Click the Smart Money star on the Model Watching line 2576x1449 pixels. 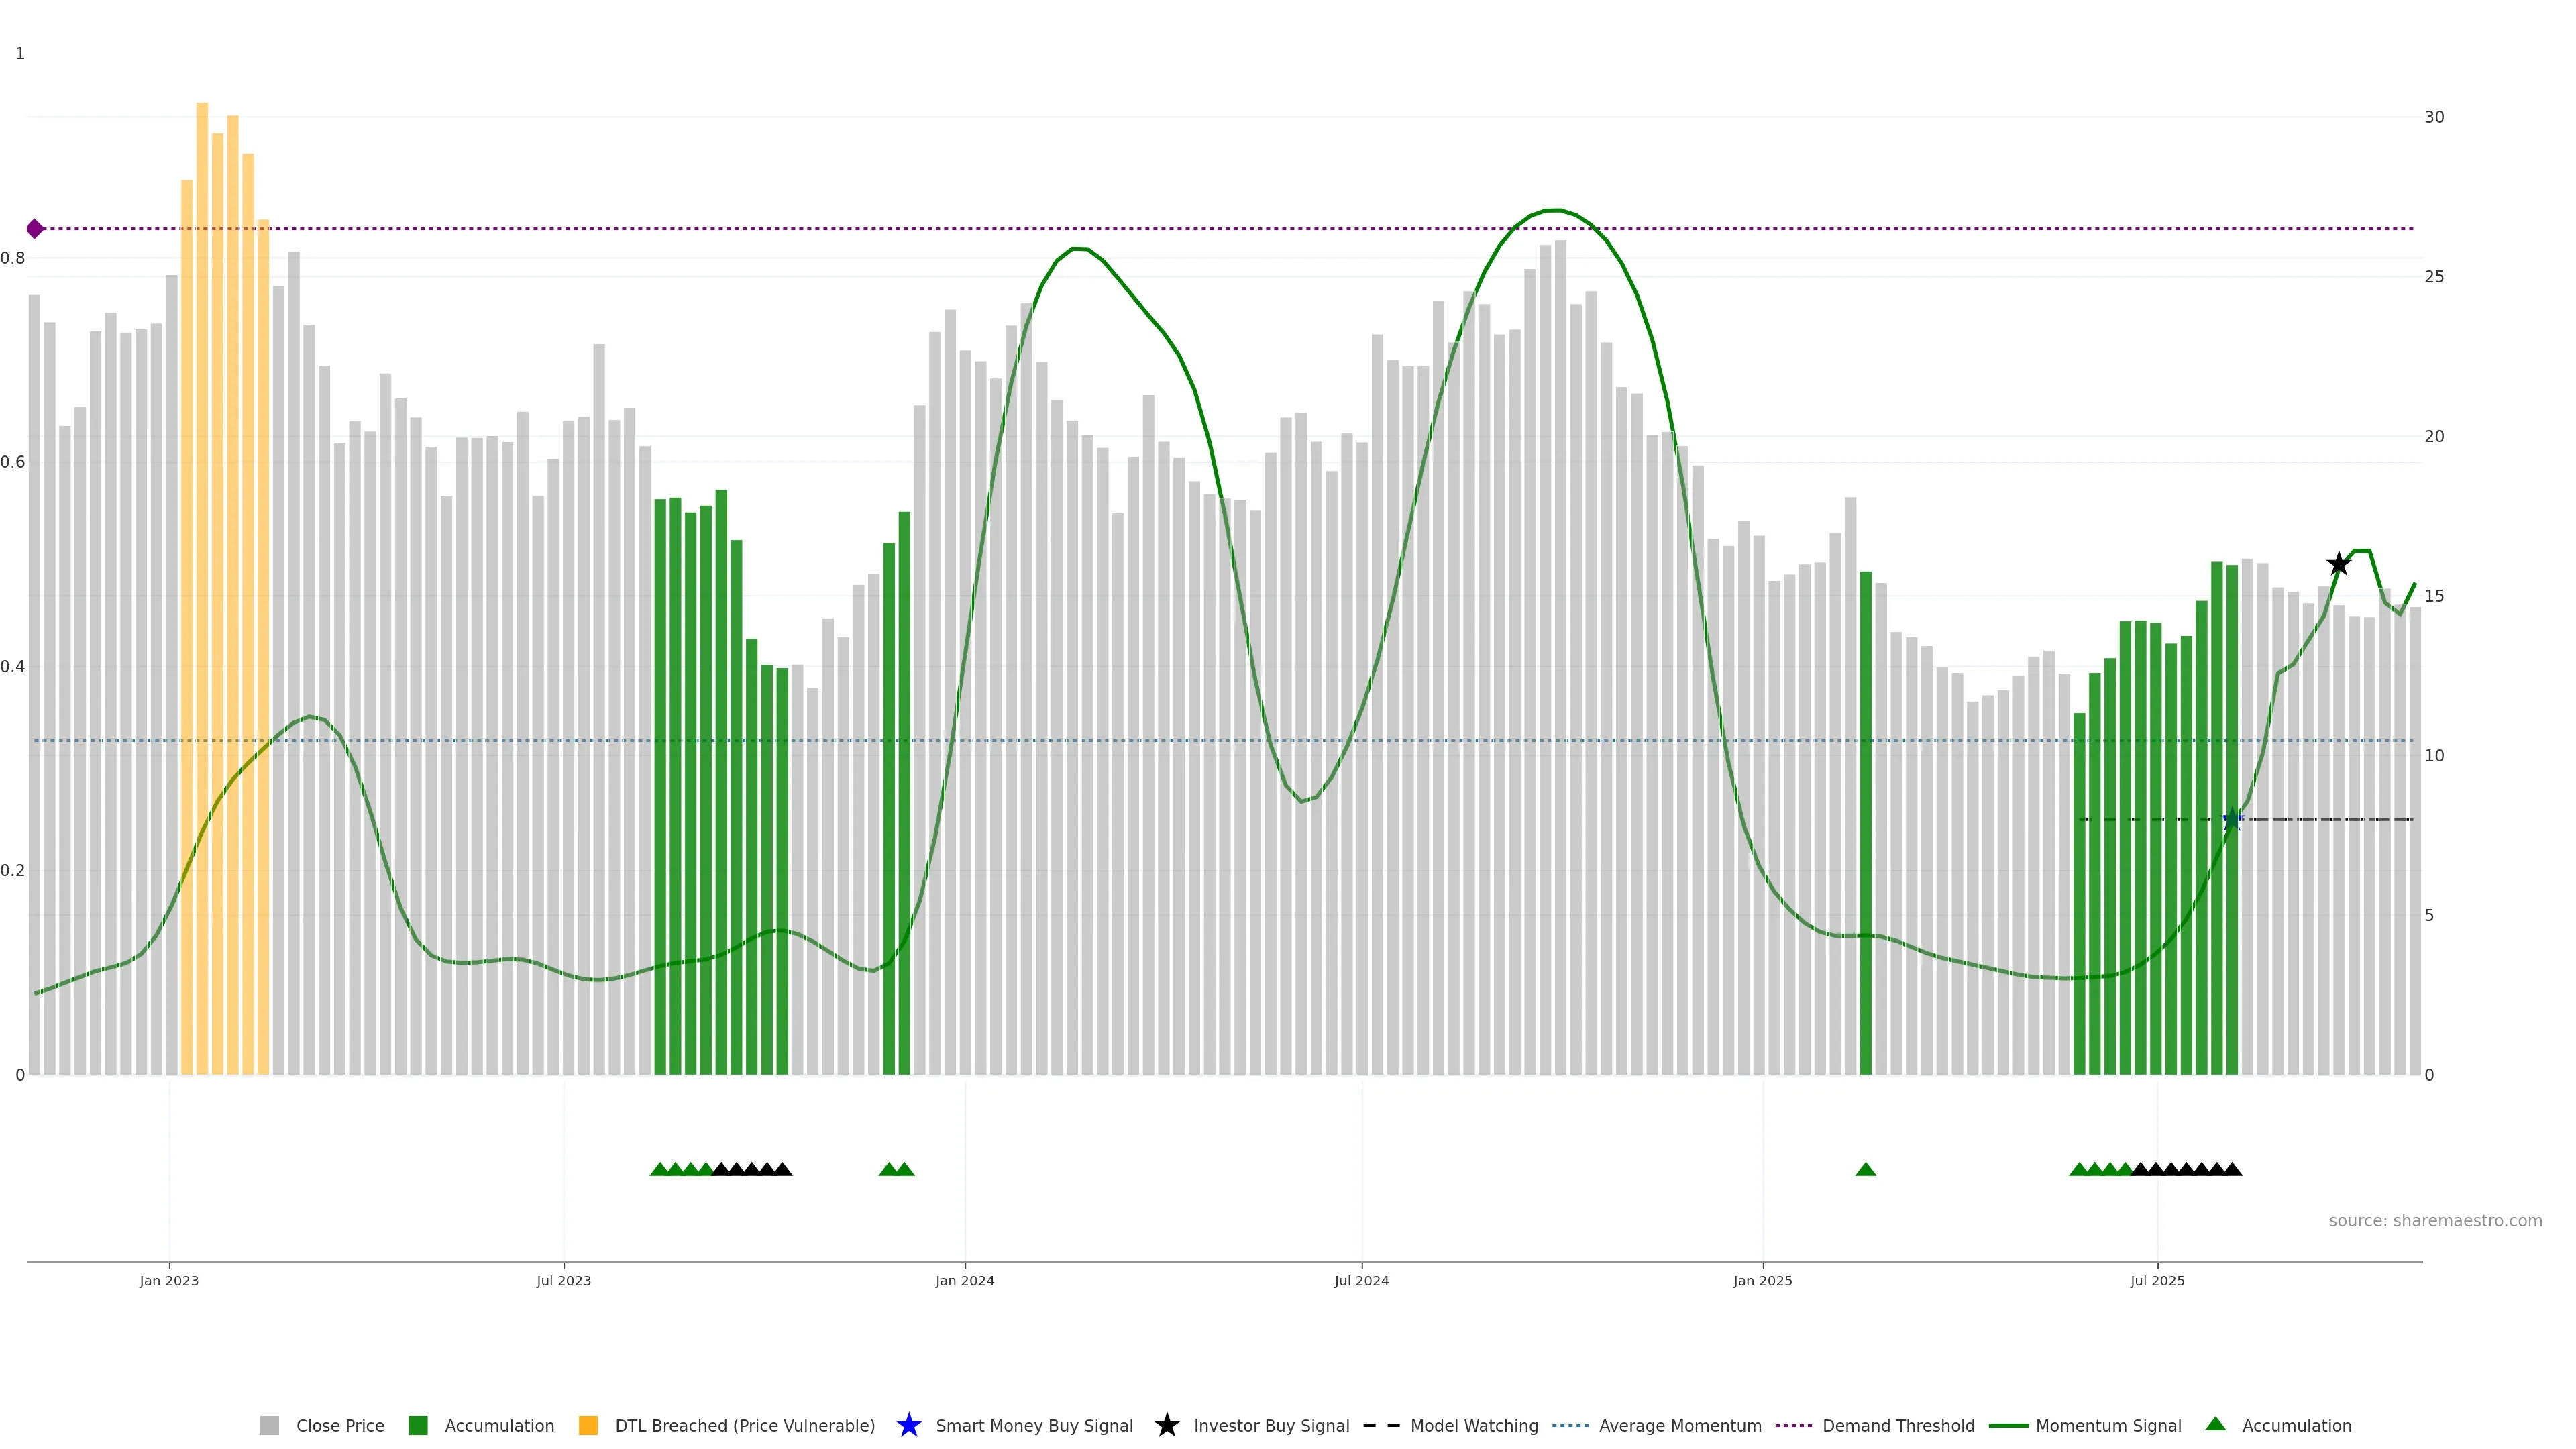click(2232, 819)
